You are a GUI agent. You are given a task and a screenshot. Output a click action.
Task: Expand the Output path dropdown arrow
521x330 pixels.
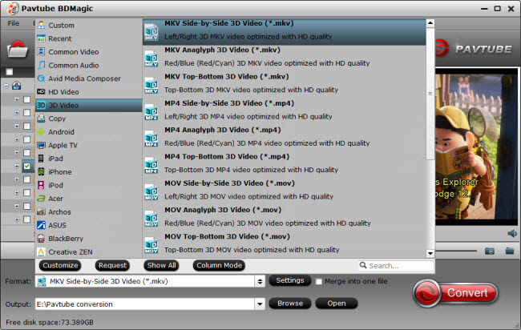pyautogui.click(x=260, y=304)
